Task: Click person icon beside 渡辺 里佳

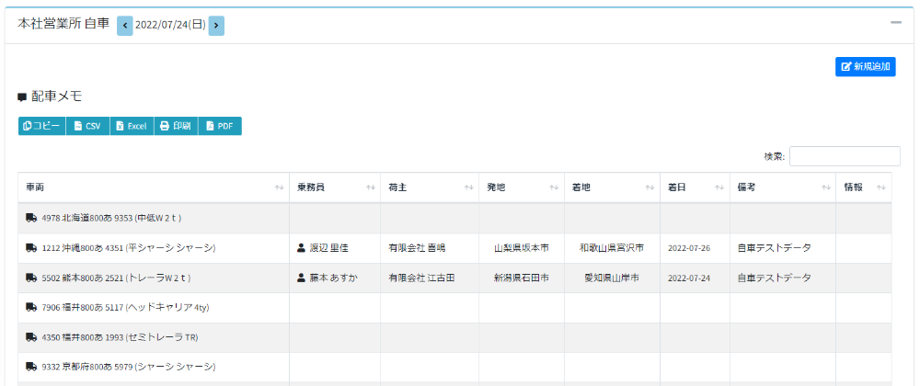Action: coord(301,248)
